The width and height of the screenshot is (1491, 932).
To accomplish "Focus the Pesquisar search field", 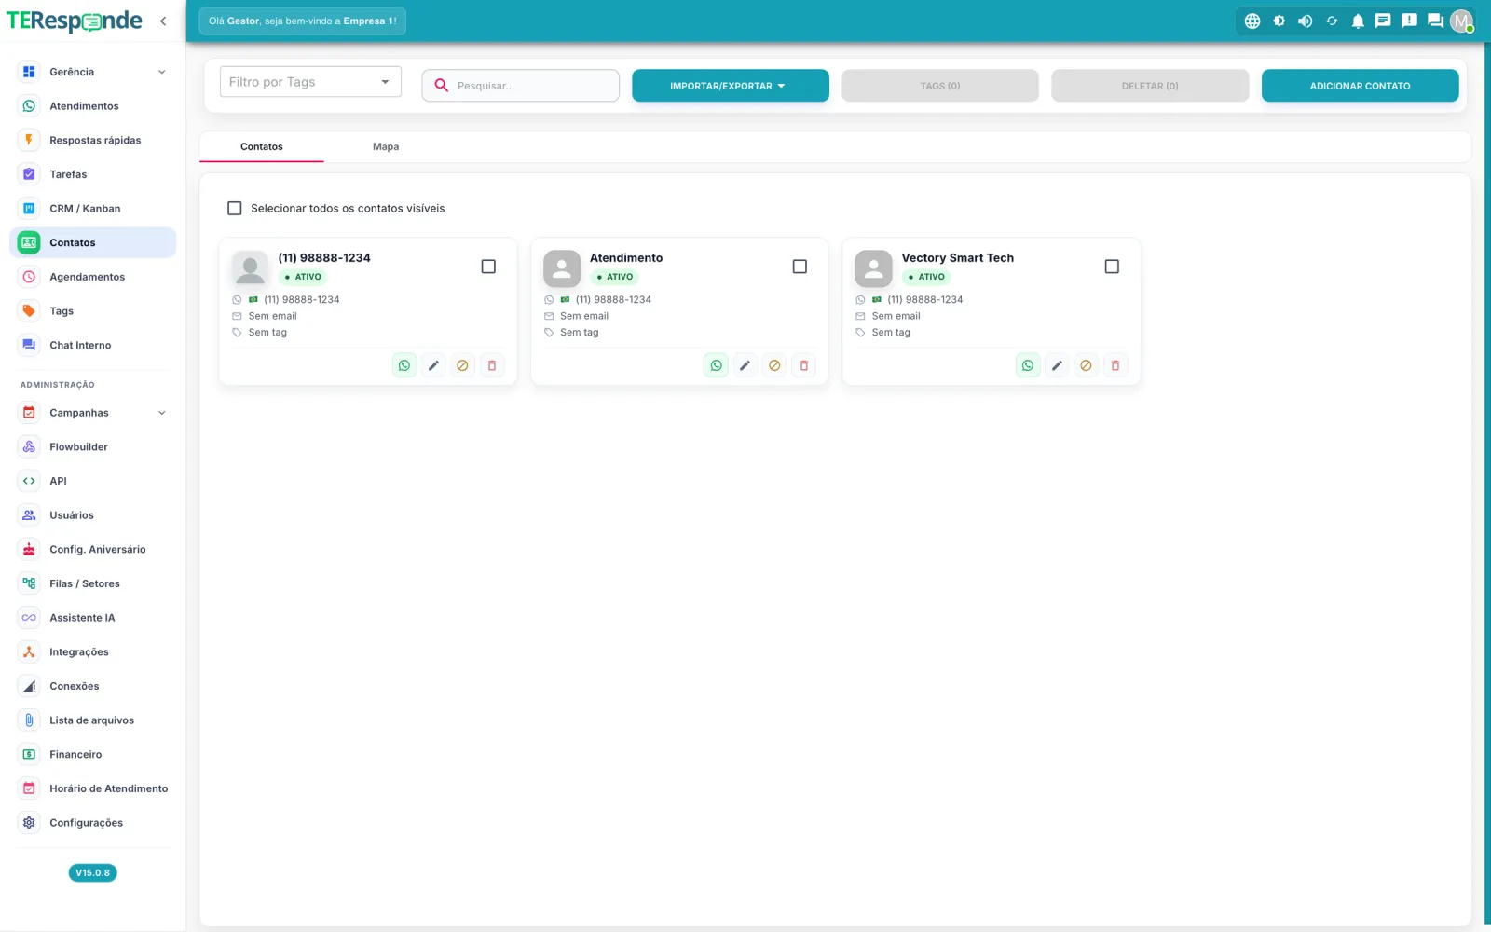I will pos(521,86).
